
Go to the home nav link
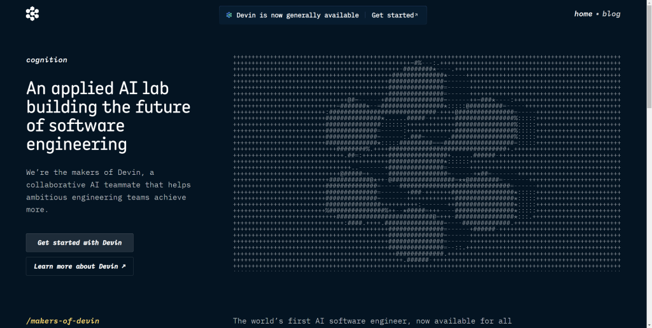pos(583,14)
